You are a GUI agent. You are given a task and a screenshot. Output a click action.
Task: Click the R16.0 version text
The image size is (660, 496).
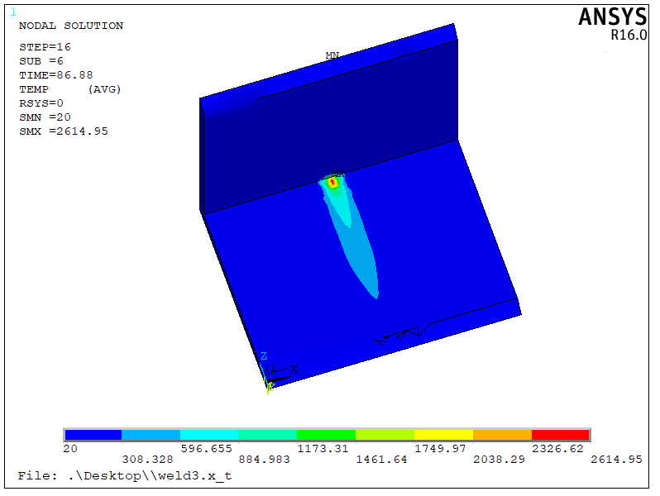point(629,35)
